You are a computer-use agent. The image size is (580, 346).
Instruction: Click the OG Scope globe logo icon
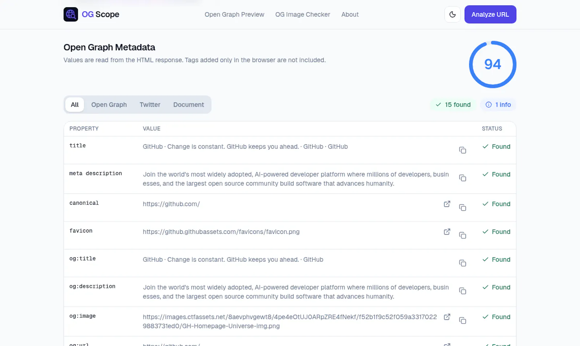tap(71, 14)
